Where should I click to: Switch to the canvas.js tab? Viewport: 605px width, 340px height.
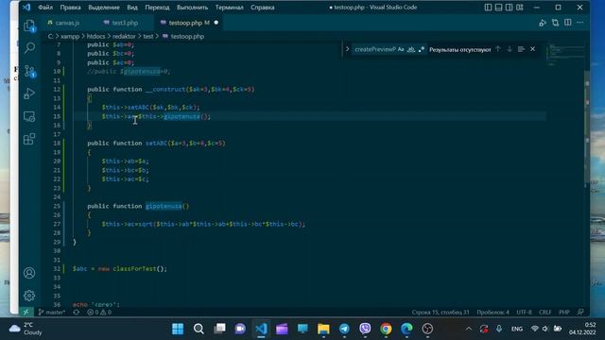(x=63, y=23)
